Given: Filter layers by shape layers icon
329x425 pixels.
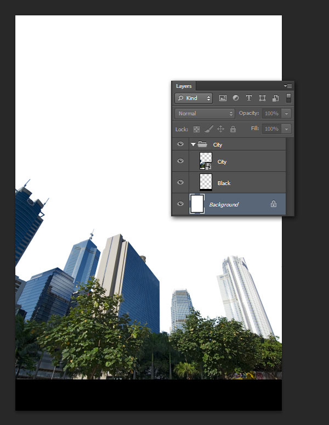Looking at the screenshot, I should pyautogui.click(x=262, y=98).
